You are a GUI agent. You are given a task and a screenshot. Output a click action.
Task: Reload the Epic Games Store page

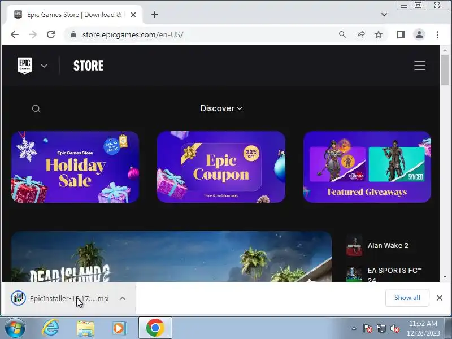tap(51, 34)
